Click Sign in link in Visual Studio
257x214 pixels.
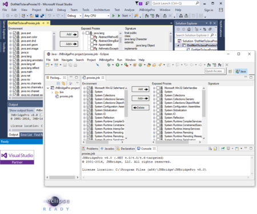click(208, 10)
